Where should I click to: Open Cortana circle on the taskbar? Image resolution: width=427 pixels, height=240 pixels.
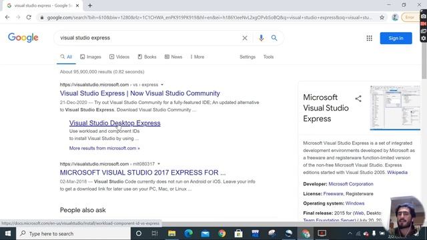pyautogui.click(x=139, y=233)
